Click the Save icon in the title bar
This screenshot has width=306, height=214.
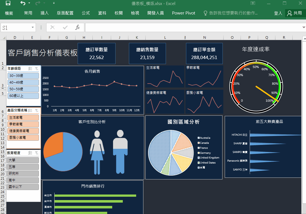point(8,3)
